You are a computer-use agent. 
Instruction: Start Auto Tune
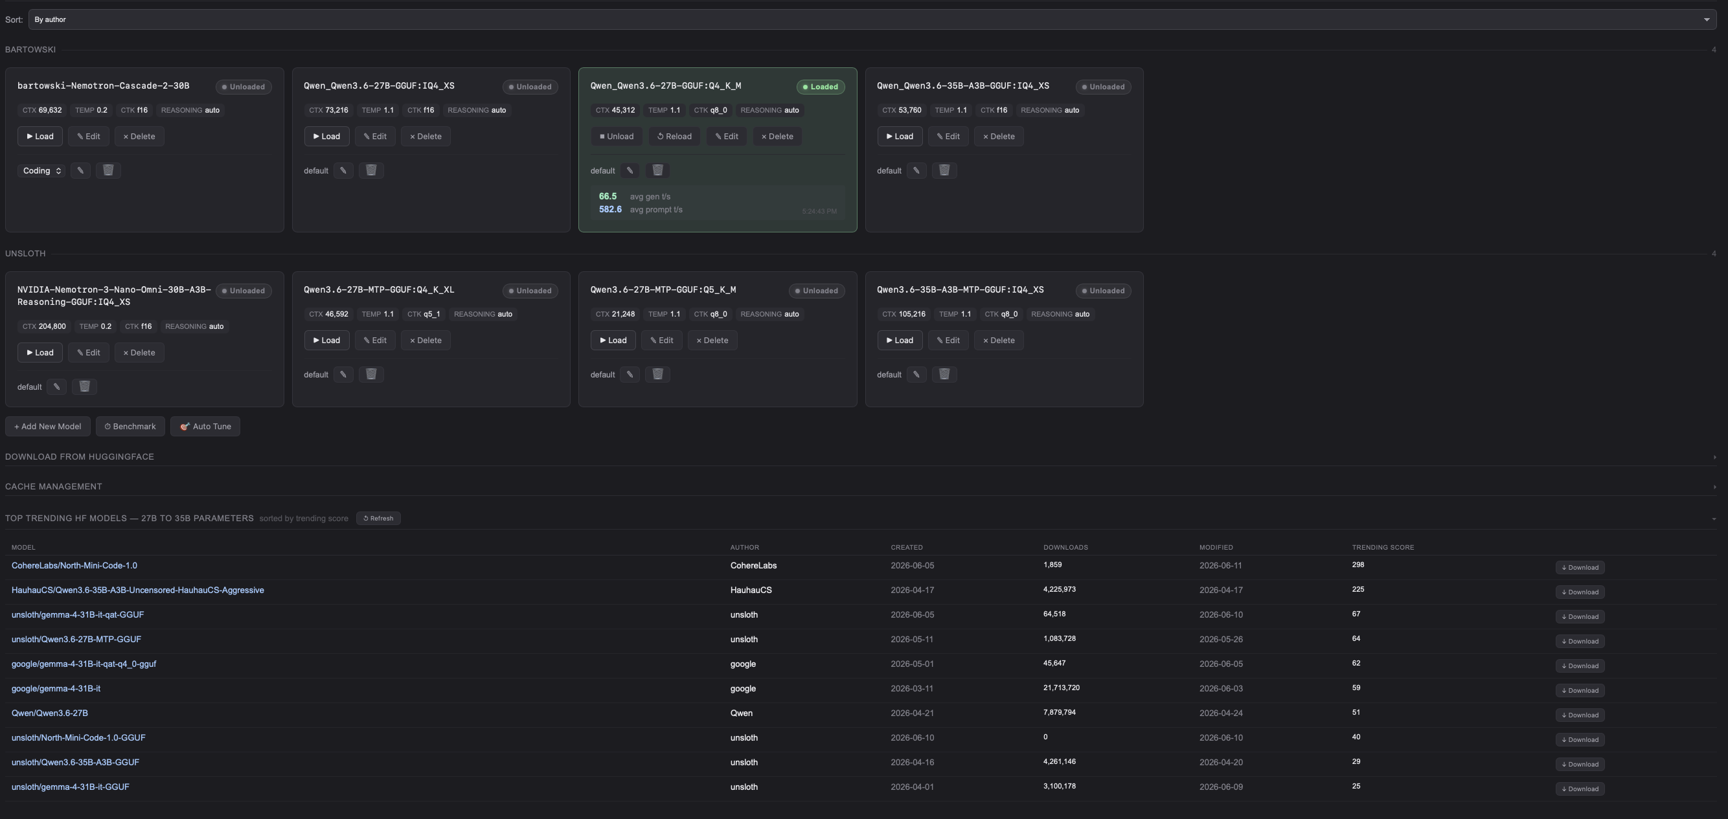(205, 427)
